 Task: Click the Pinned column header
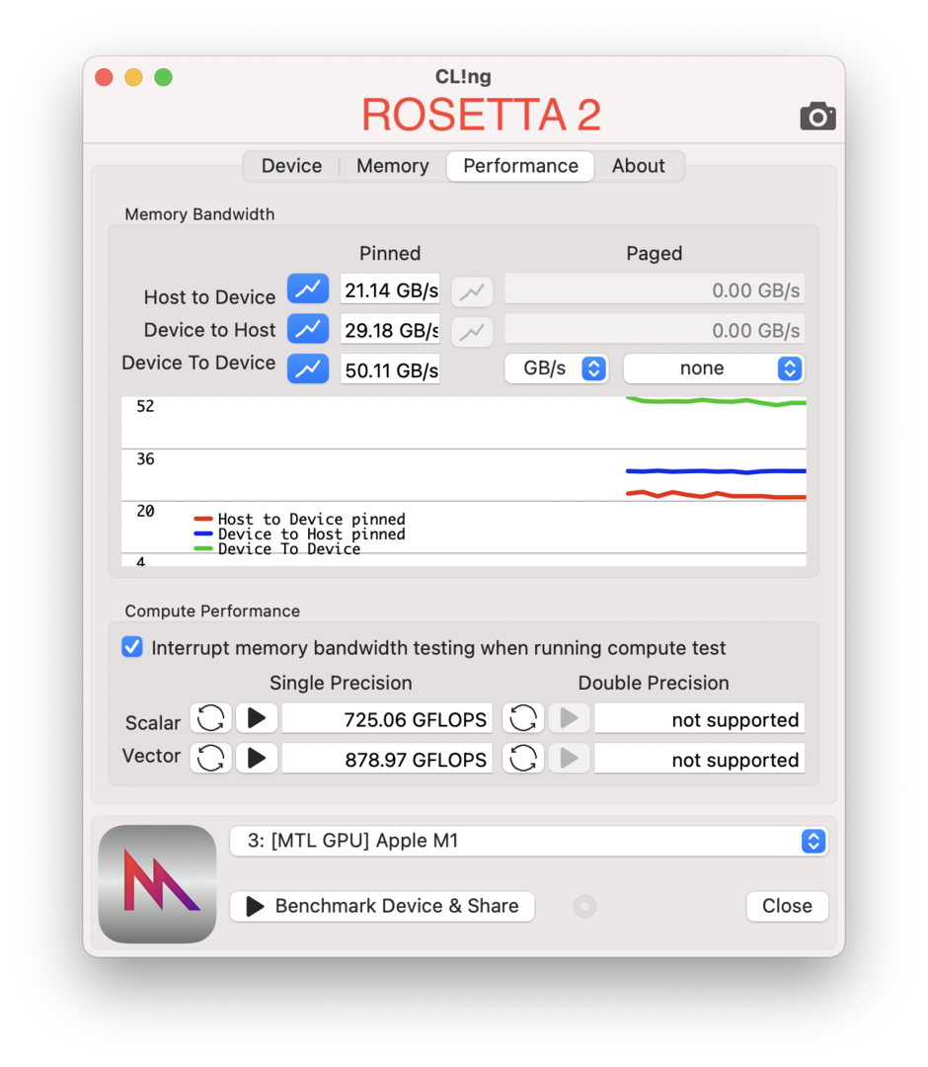390,253
